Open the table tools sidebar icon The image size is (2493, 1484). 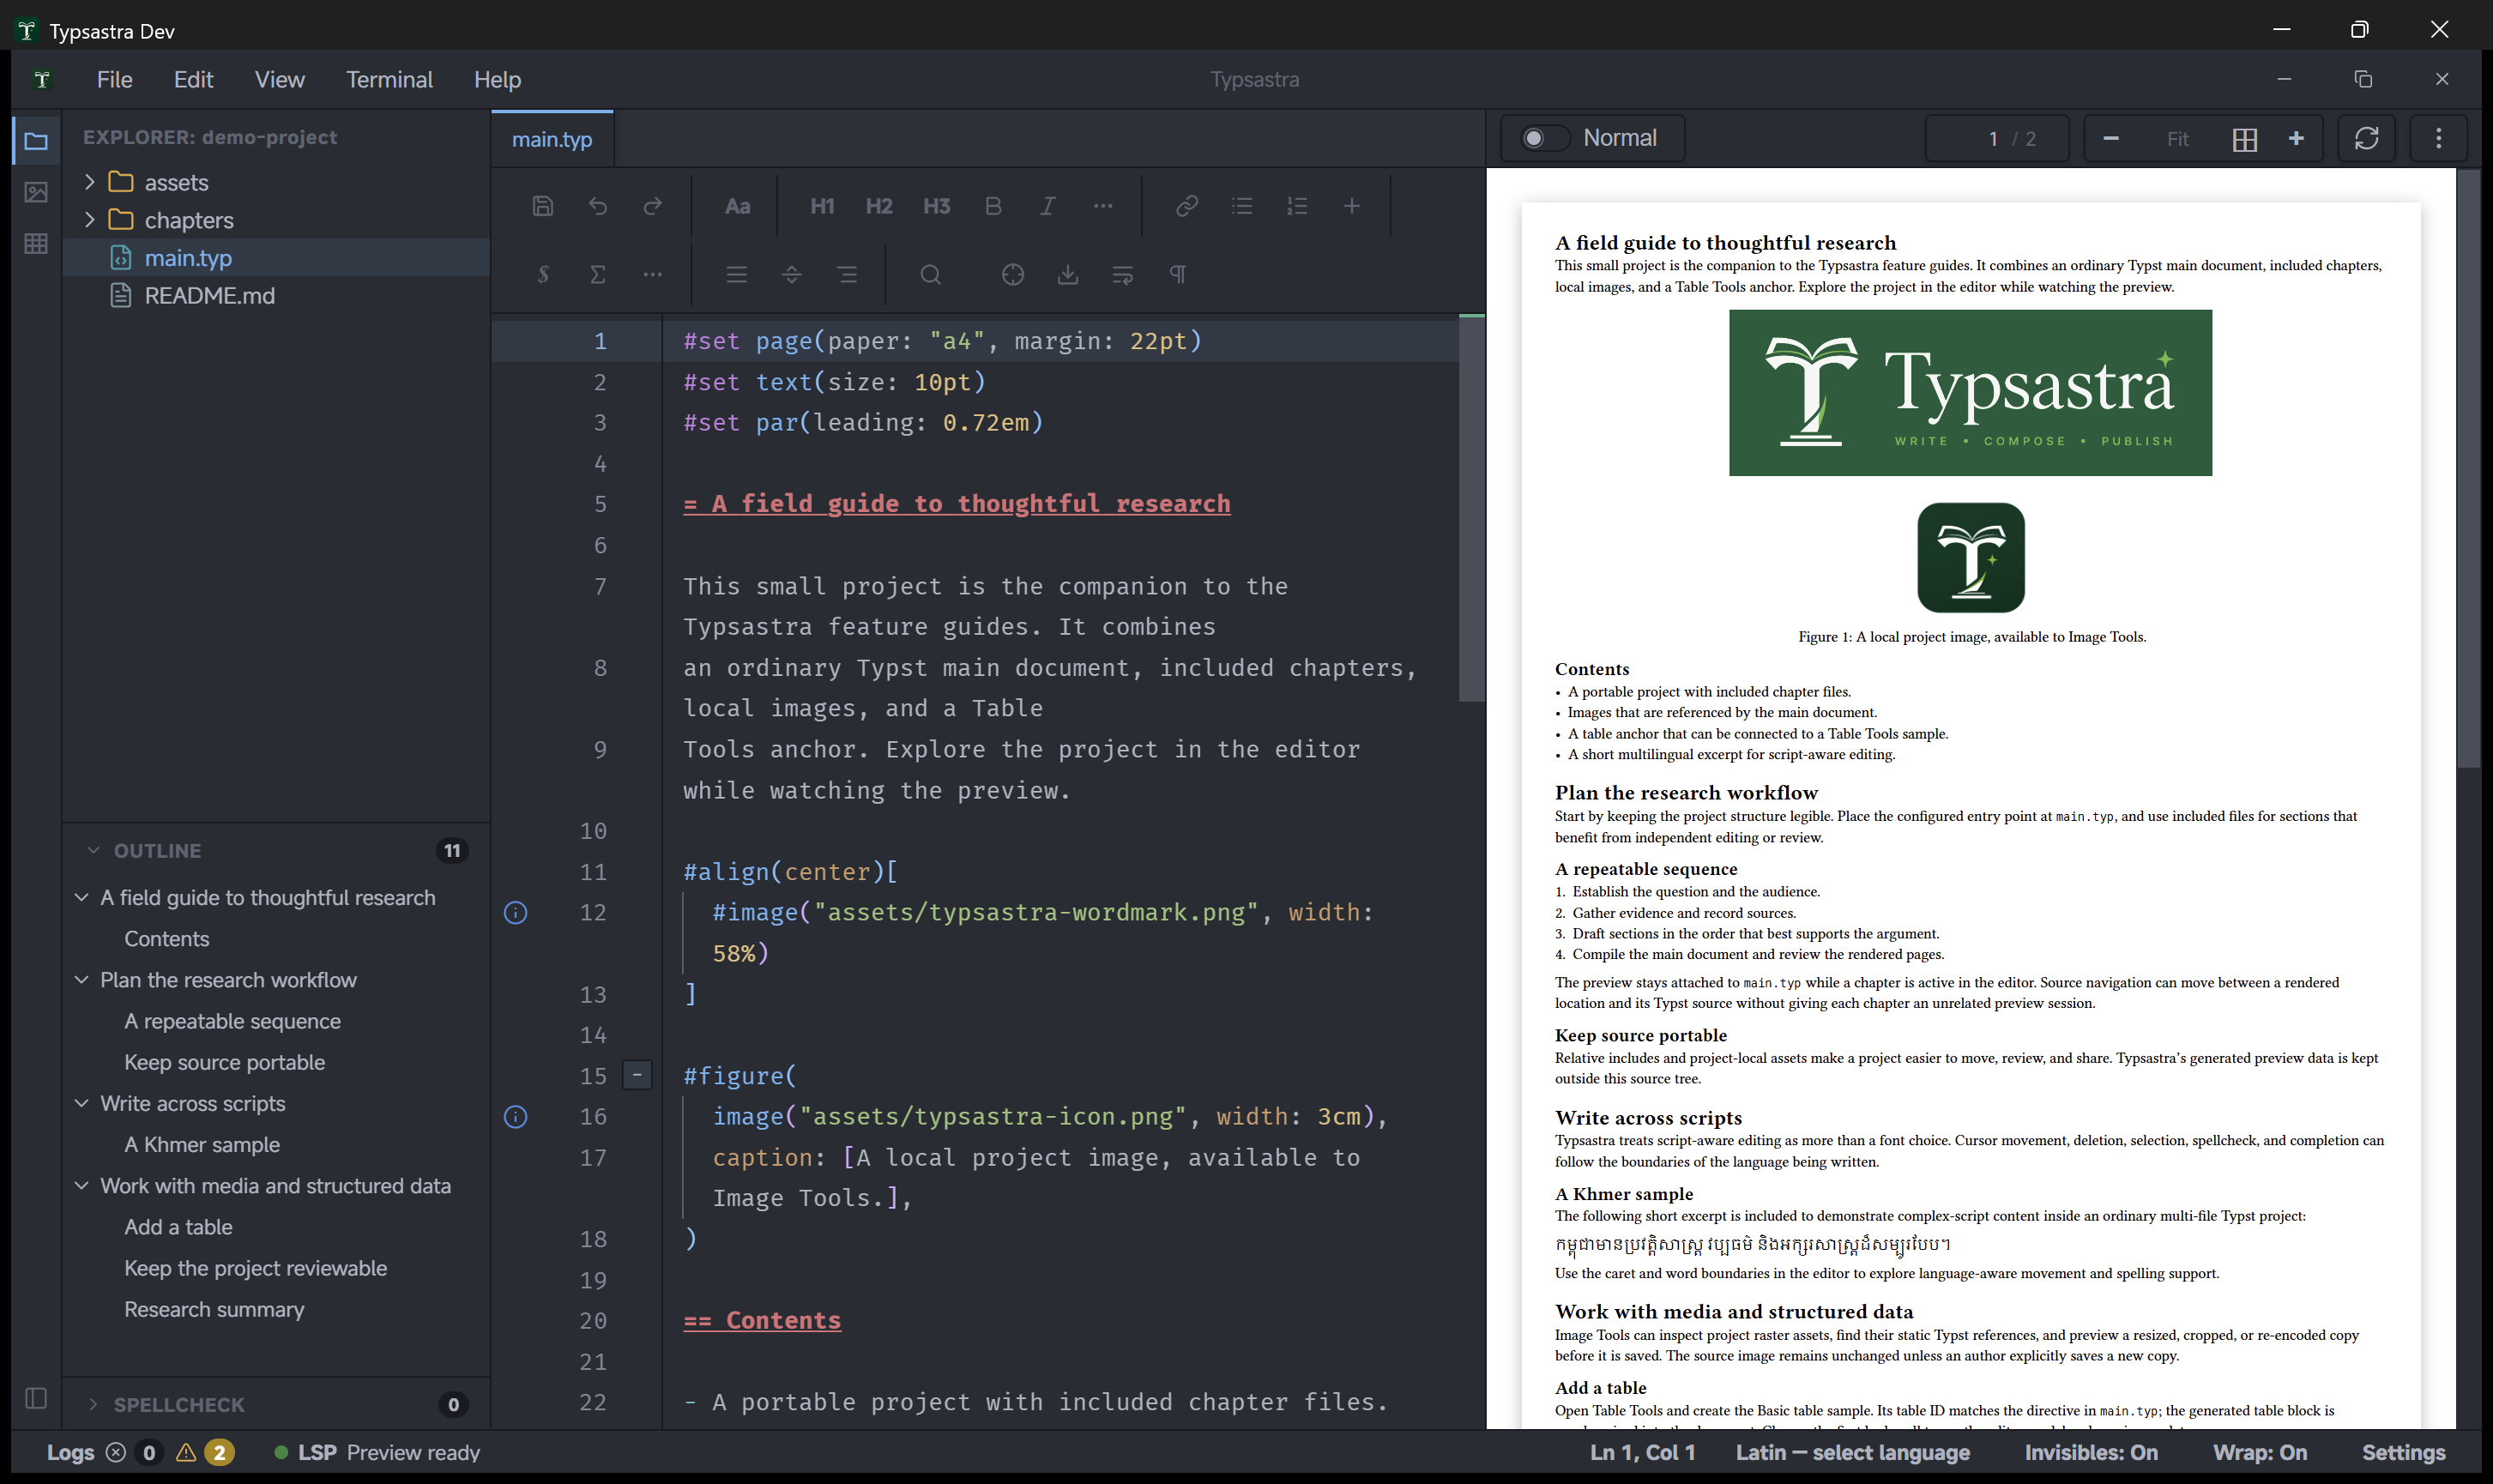point(36,243)
